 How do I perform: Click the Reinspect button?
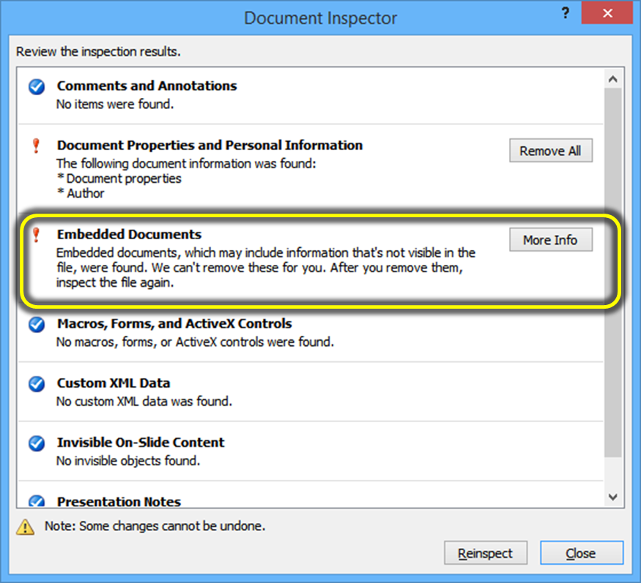[485, 553]
